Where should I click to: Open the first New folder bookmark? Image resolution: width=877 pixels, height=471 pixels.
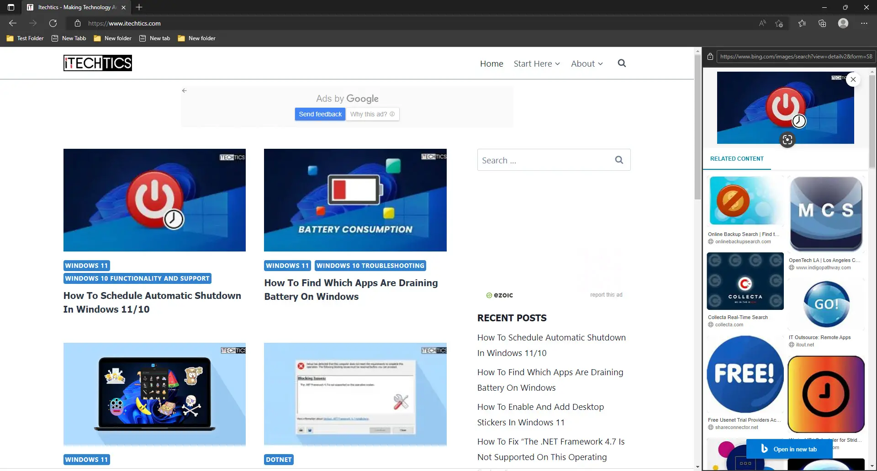click(x=113, y=38)
